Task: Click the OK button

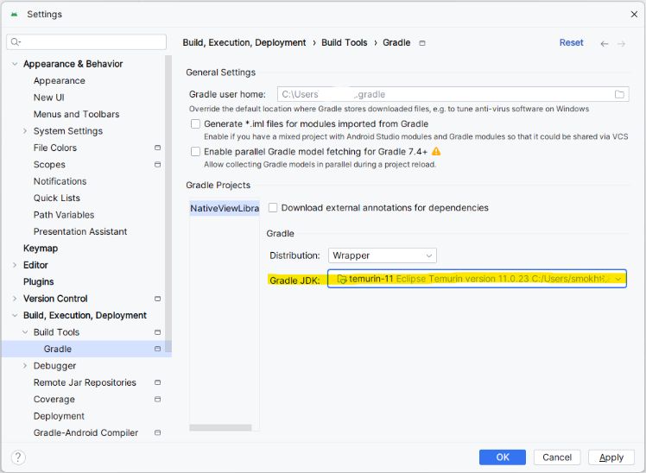Action: [x=503, y=457]
